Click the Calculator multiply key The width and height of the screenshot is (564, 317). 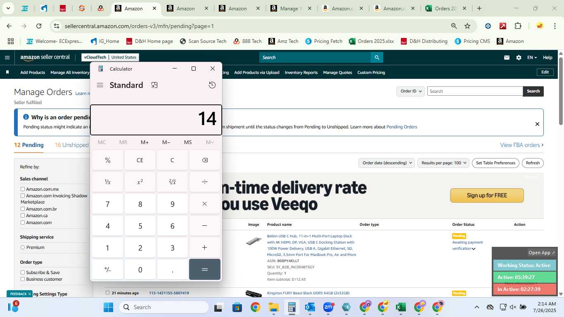tap(205, 204)
